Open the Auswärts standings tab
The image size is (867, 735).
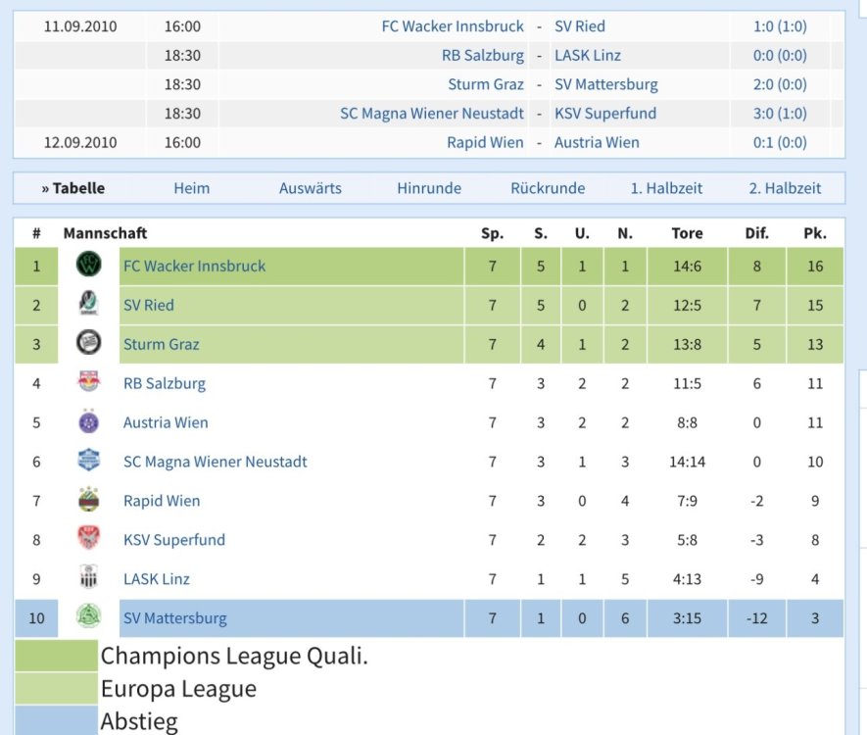pyautogui.click(x=310, y=188)
